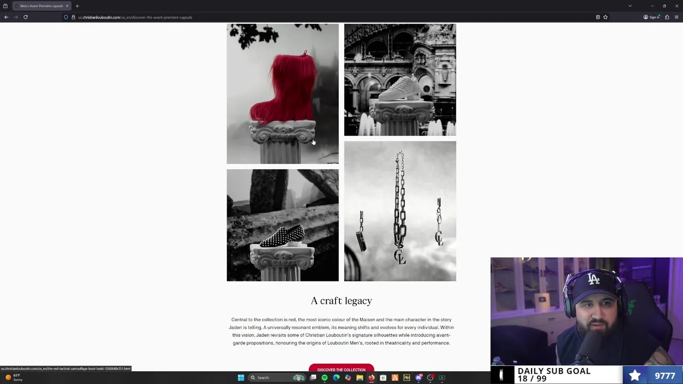Open Firefox application hamburger menu
This screenshot has width=683, height=384.
coord(677,17)
